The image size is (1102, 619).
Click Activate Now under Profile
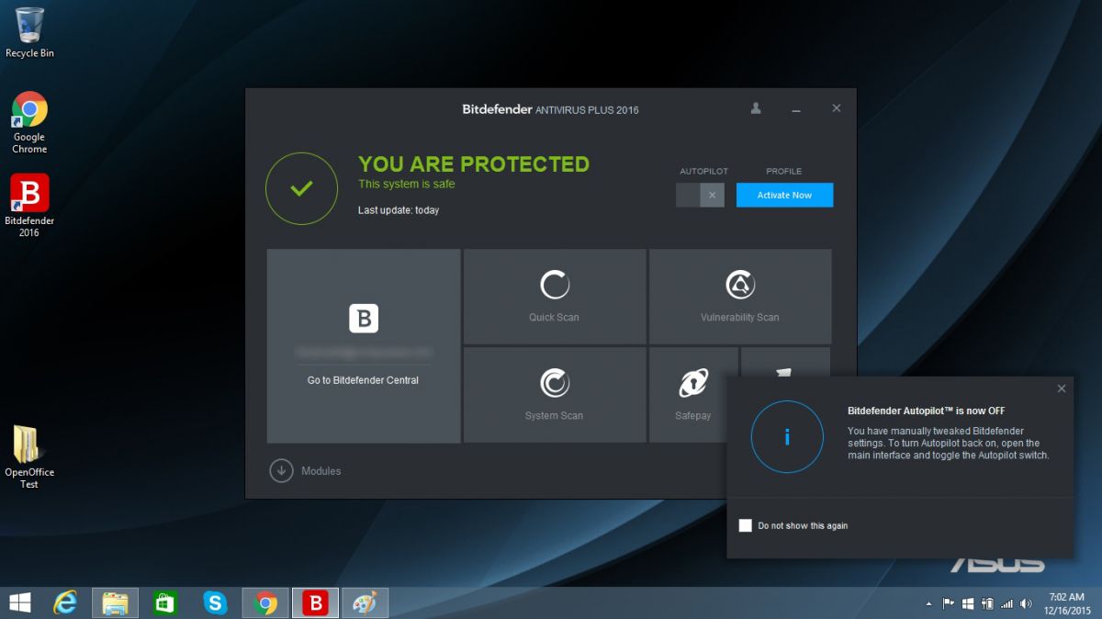[784, 195]
